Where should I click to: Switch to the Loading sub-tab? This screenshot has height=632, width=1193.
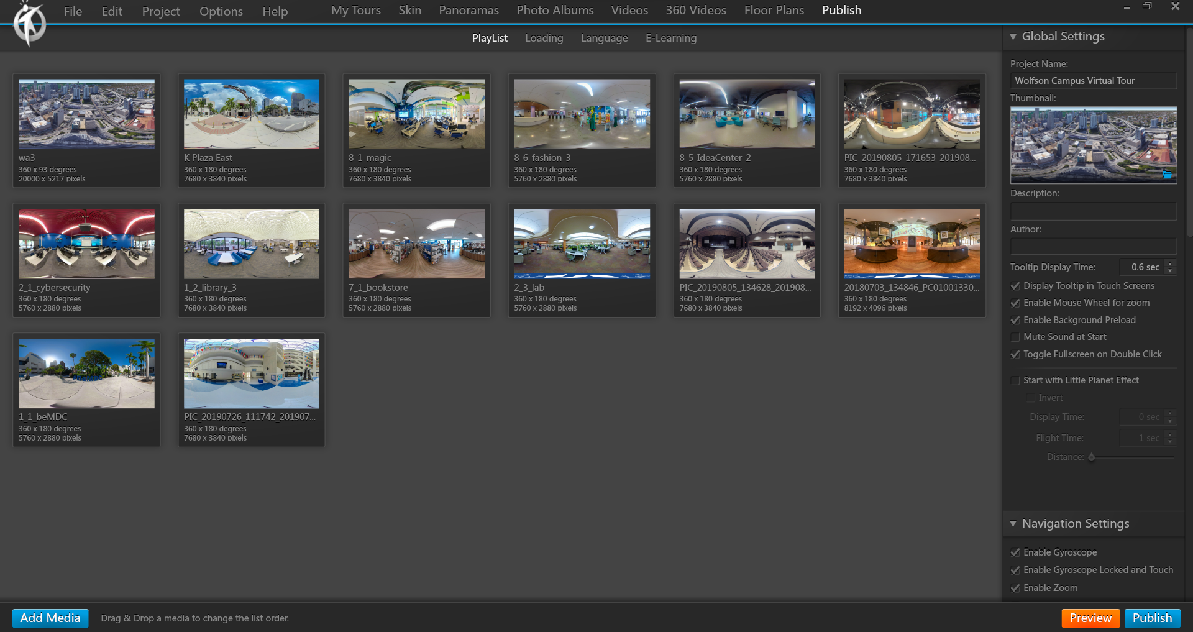tap(544, 38)
